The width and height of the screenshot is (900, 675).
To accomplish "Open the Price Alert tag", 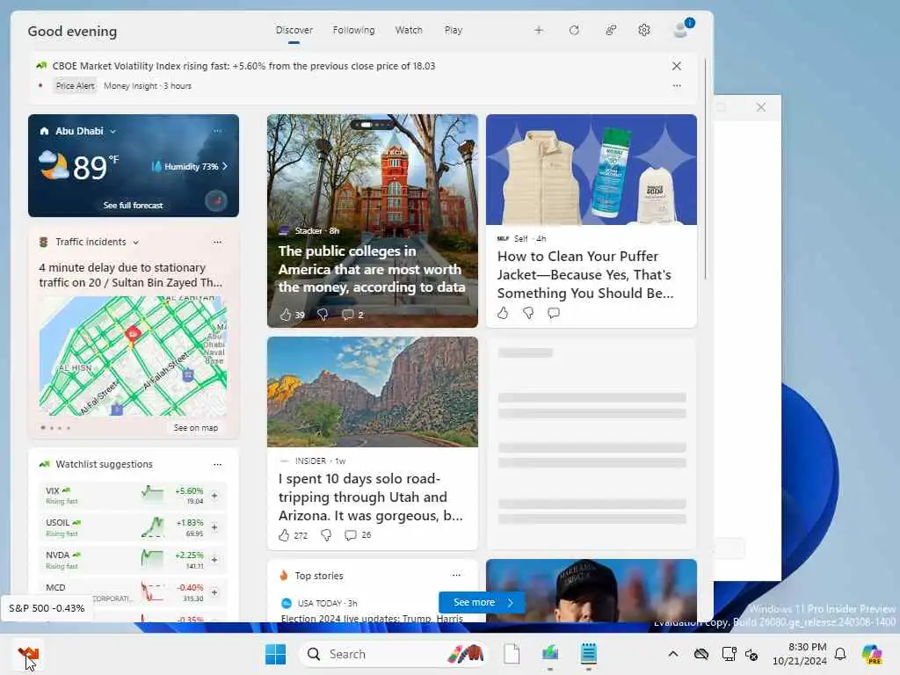I will tap(76, 85).
